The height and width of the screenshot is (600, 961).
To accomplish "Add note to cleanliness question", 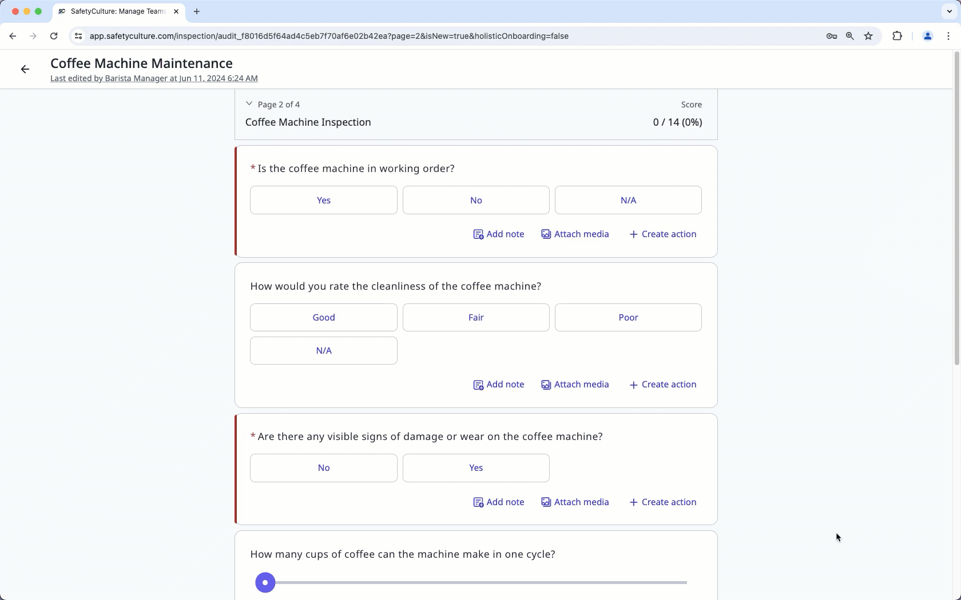I will coord(499,385).
